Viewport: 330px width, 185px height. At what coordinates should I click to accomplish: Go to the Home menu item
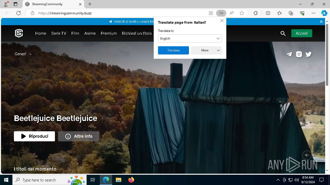[41, 33]
